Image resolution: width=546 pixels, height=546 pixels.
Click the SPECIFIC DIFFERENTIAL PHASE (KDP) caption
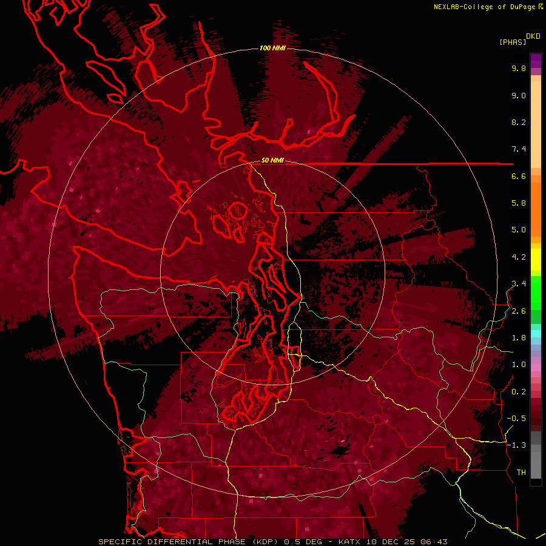tap(189, 542)
